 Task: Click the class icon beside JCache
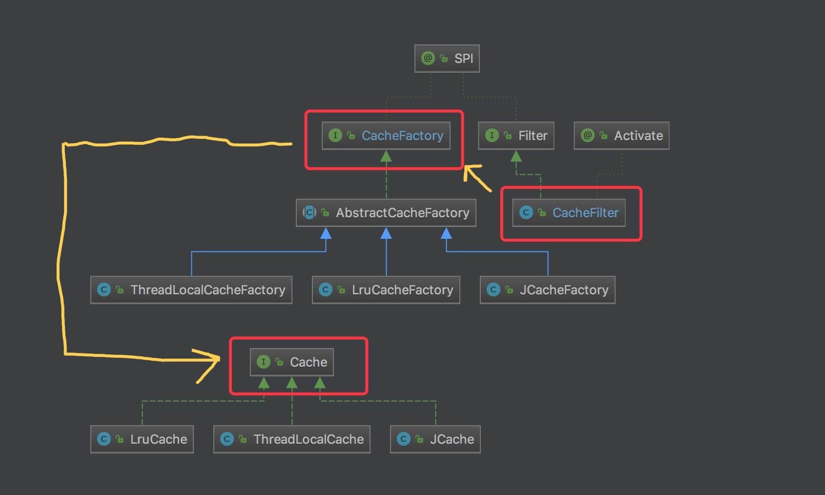click(403, 439)
